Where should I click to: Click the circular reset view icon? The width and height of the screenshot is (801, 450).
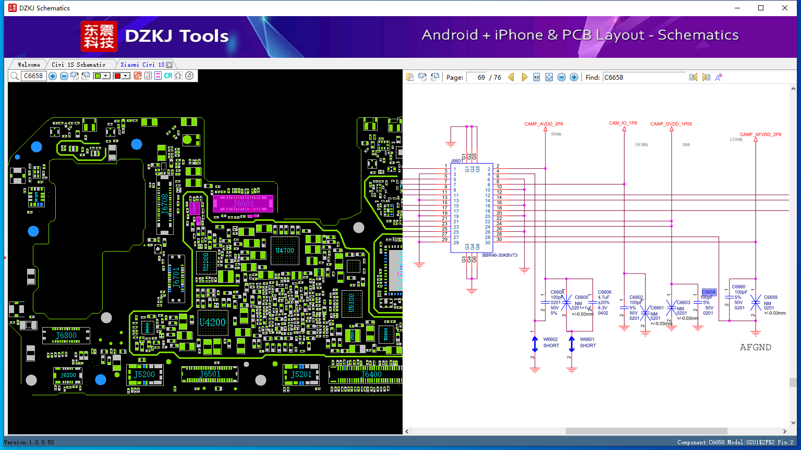(x=189, y=76)
